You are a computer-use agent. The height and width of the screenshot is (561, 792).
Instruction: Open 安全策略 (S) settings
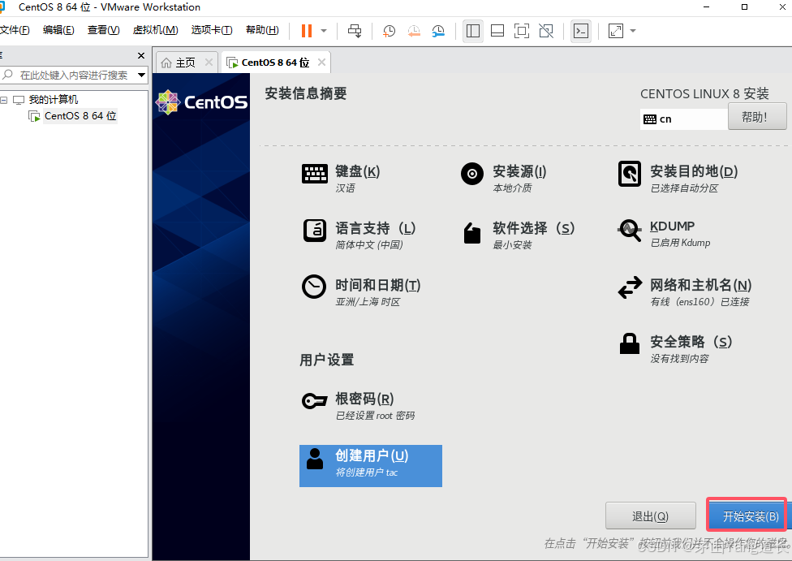tap(691, 342)
